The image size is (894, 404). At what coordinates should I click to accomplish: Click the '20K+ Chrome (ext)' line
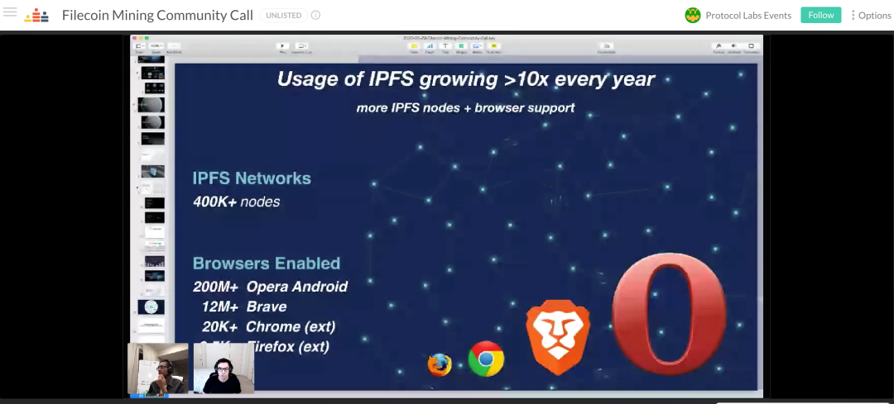point(268,326)
